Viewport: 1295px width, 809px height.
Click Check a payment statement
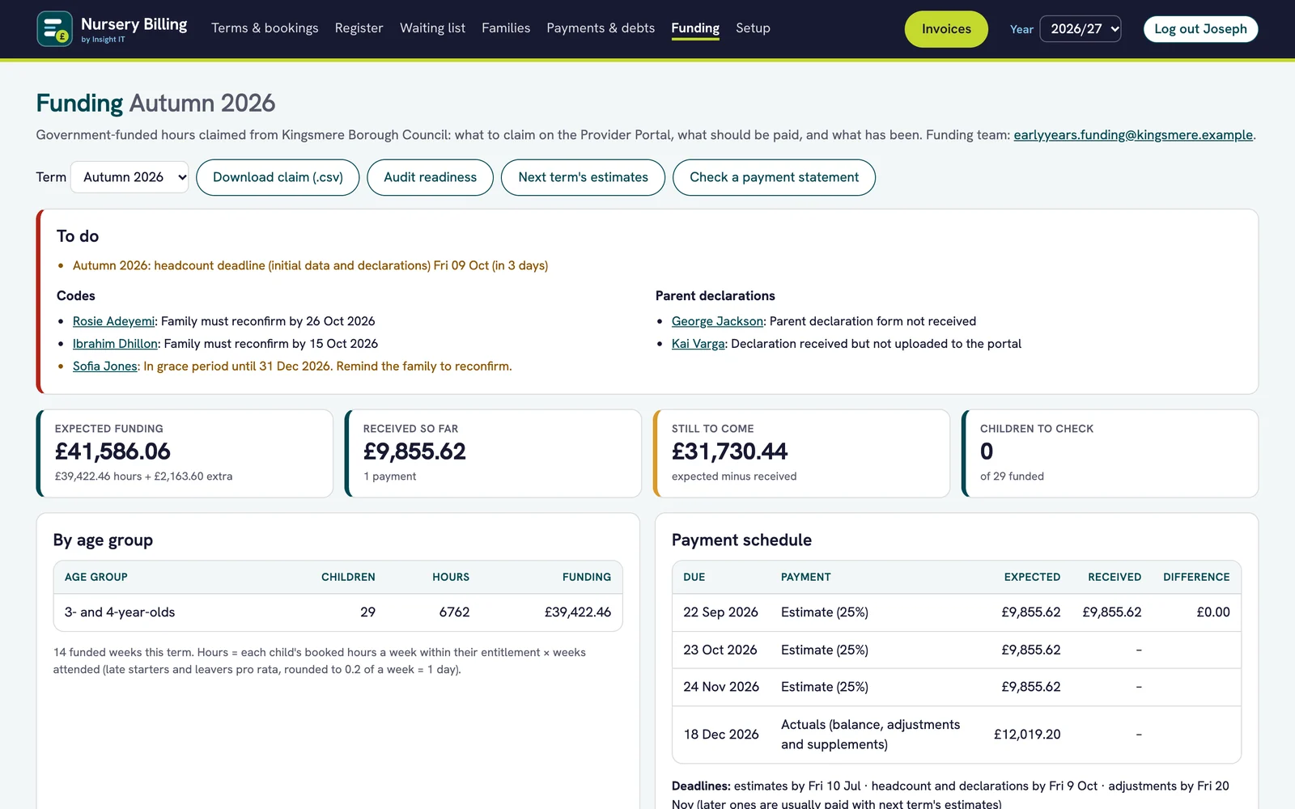pos(774,177)
